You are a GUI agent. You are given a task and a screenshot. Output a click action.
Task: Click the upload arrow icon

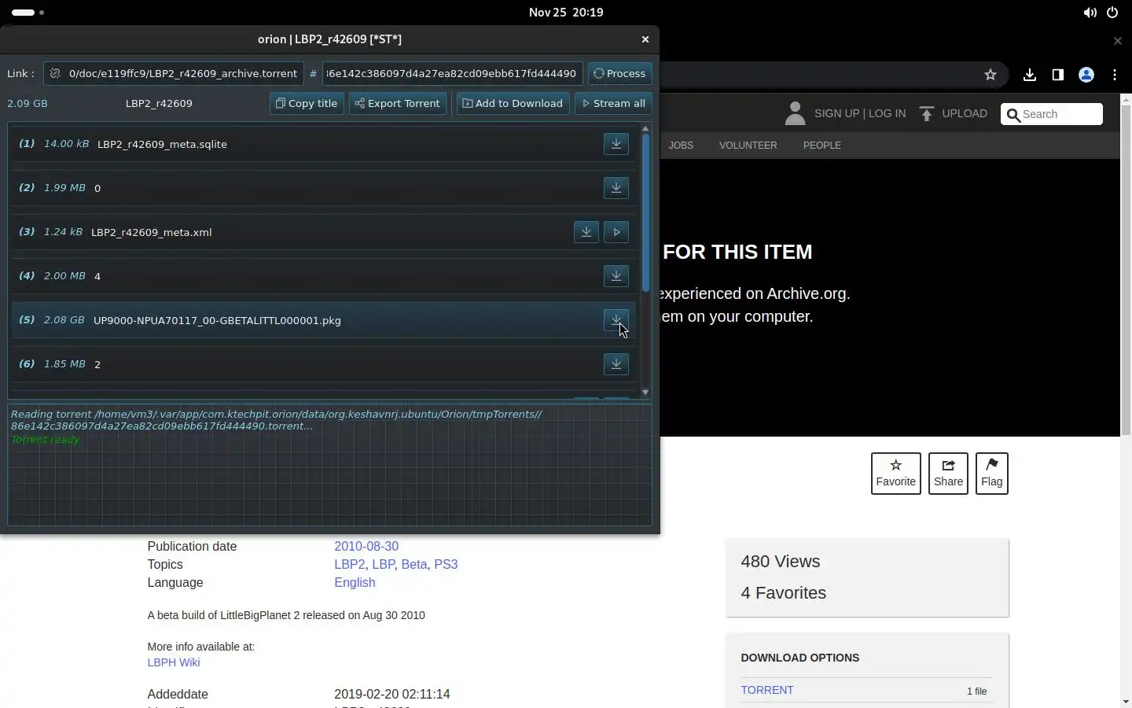[927, 114]
